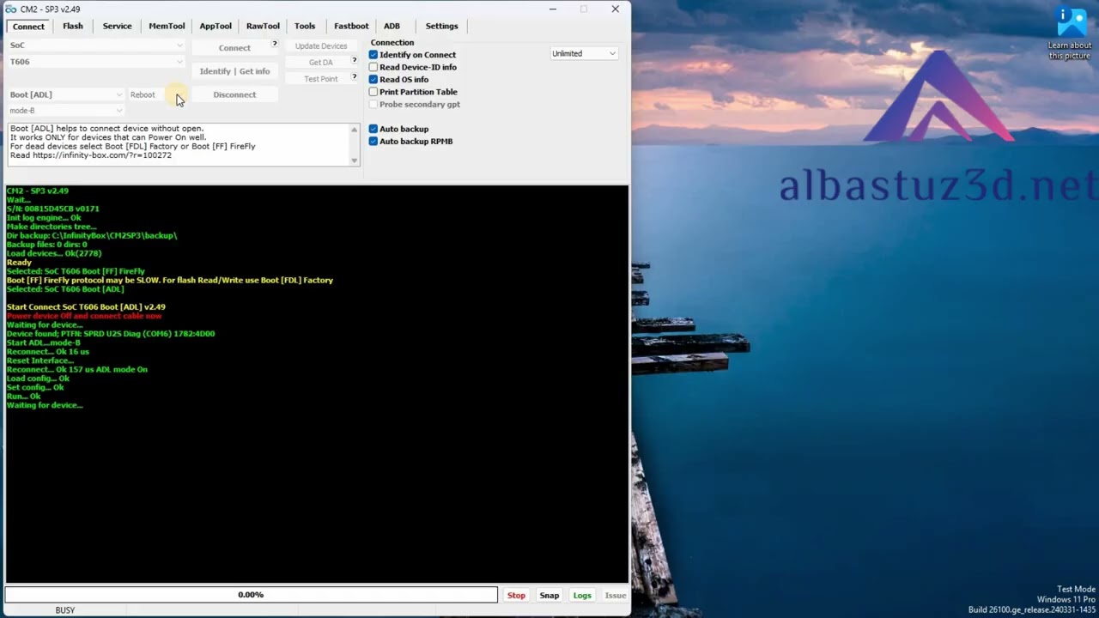Open the Reboot option dropdown

click(x=156, y=94)
